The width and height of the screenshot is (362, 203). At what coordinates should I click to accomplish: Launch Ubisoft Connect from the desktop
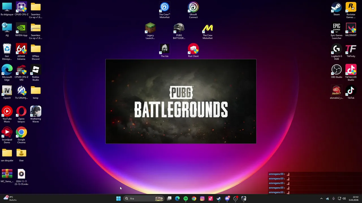193,10
